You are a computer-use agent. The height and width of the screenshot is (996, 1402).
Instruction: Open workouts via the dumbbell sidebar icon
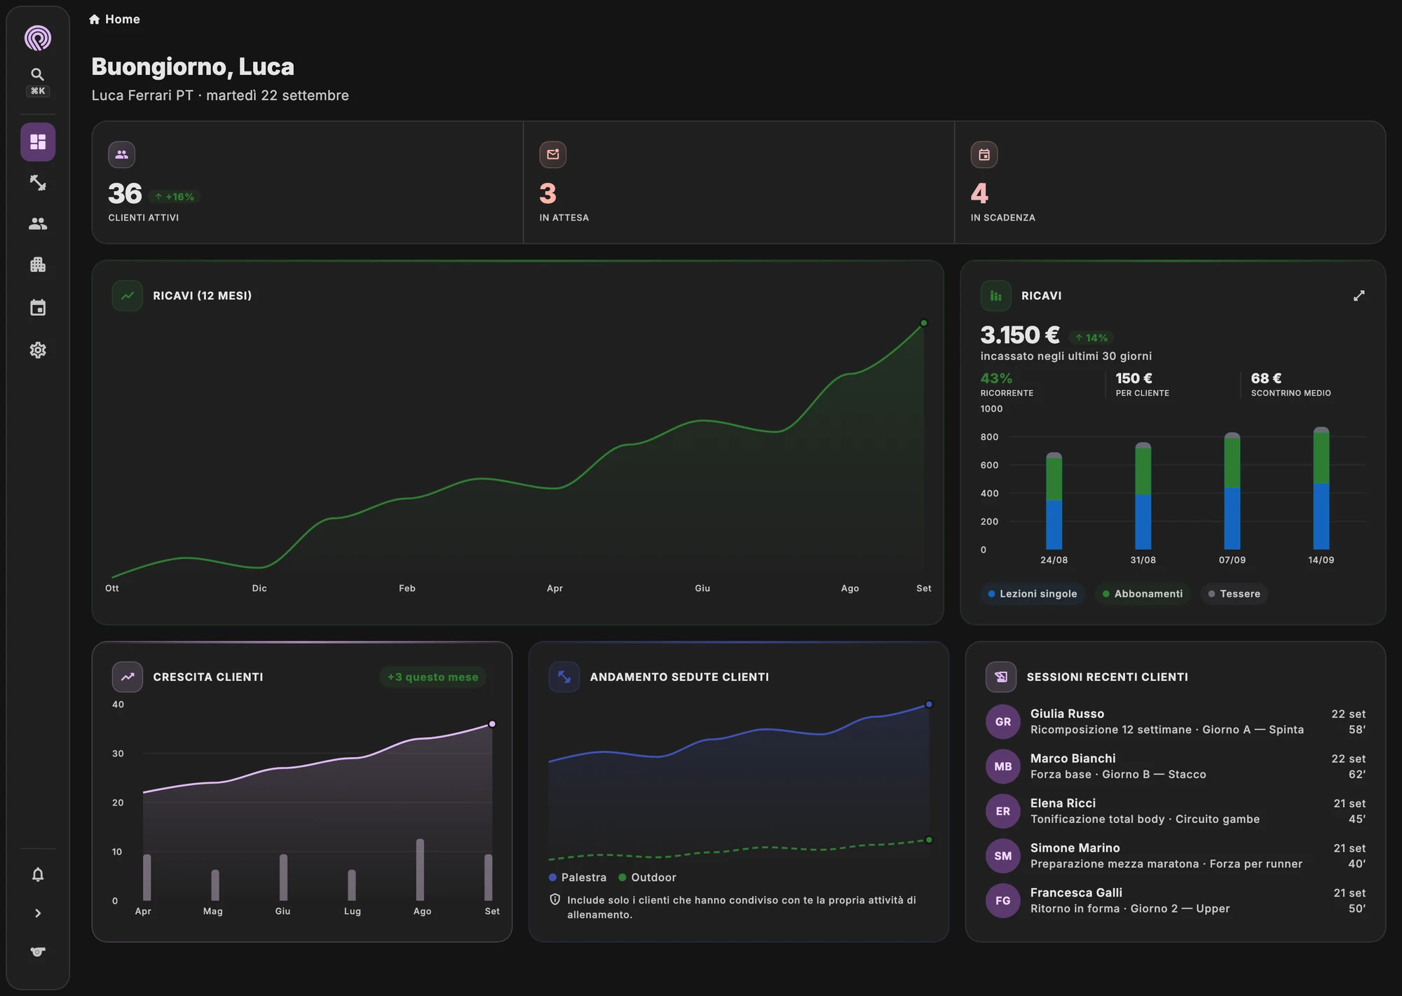pos(38,183)
